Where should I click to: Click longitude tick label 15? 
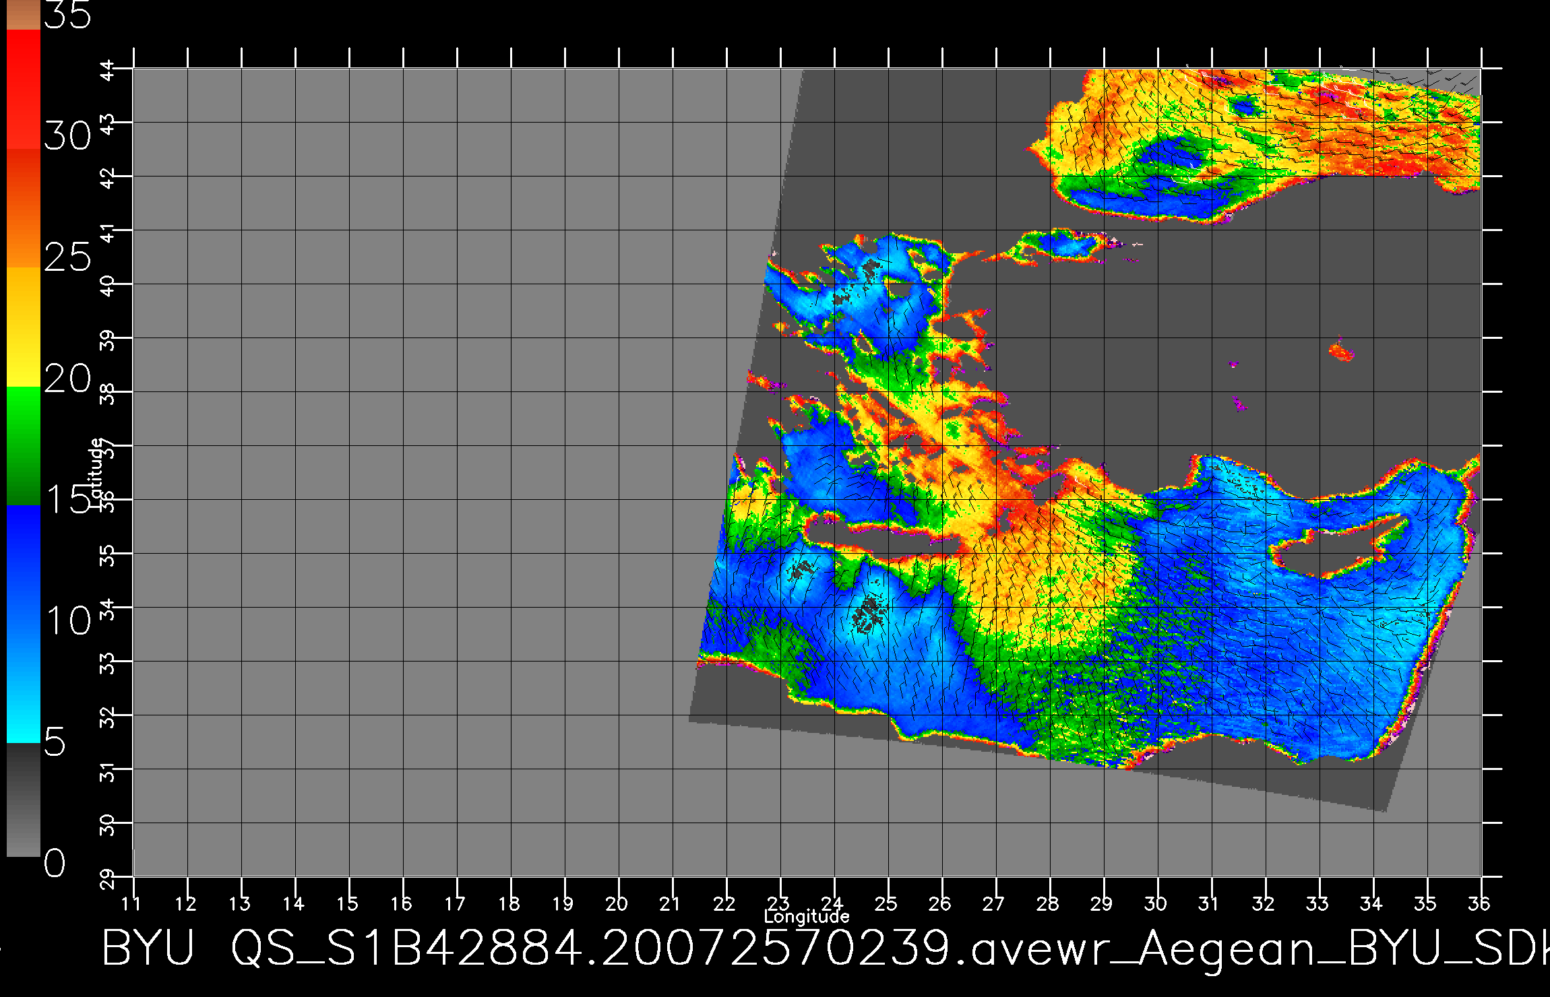(347, 903)
